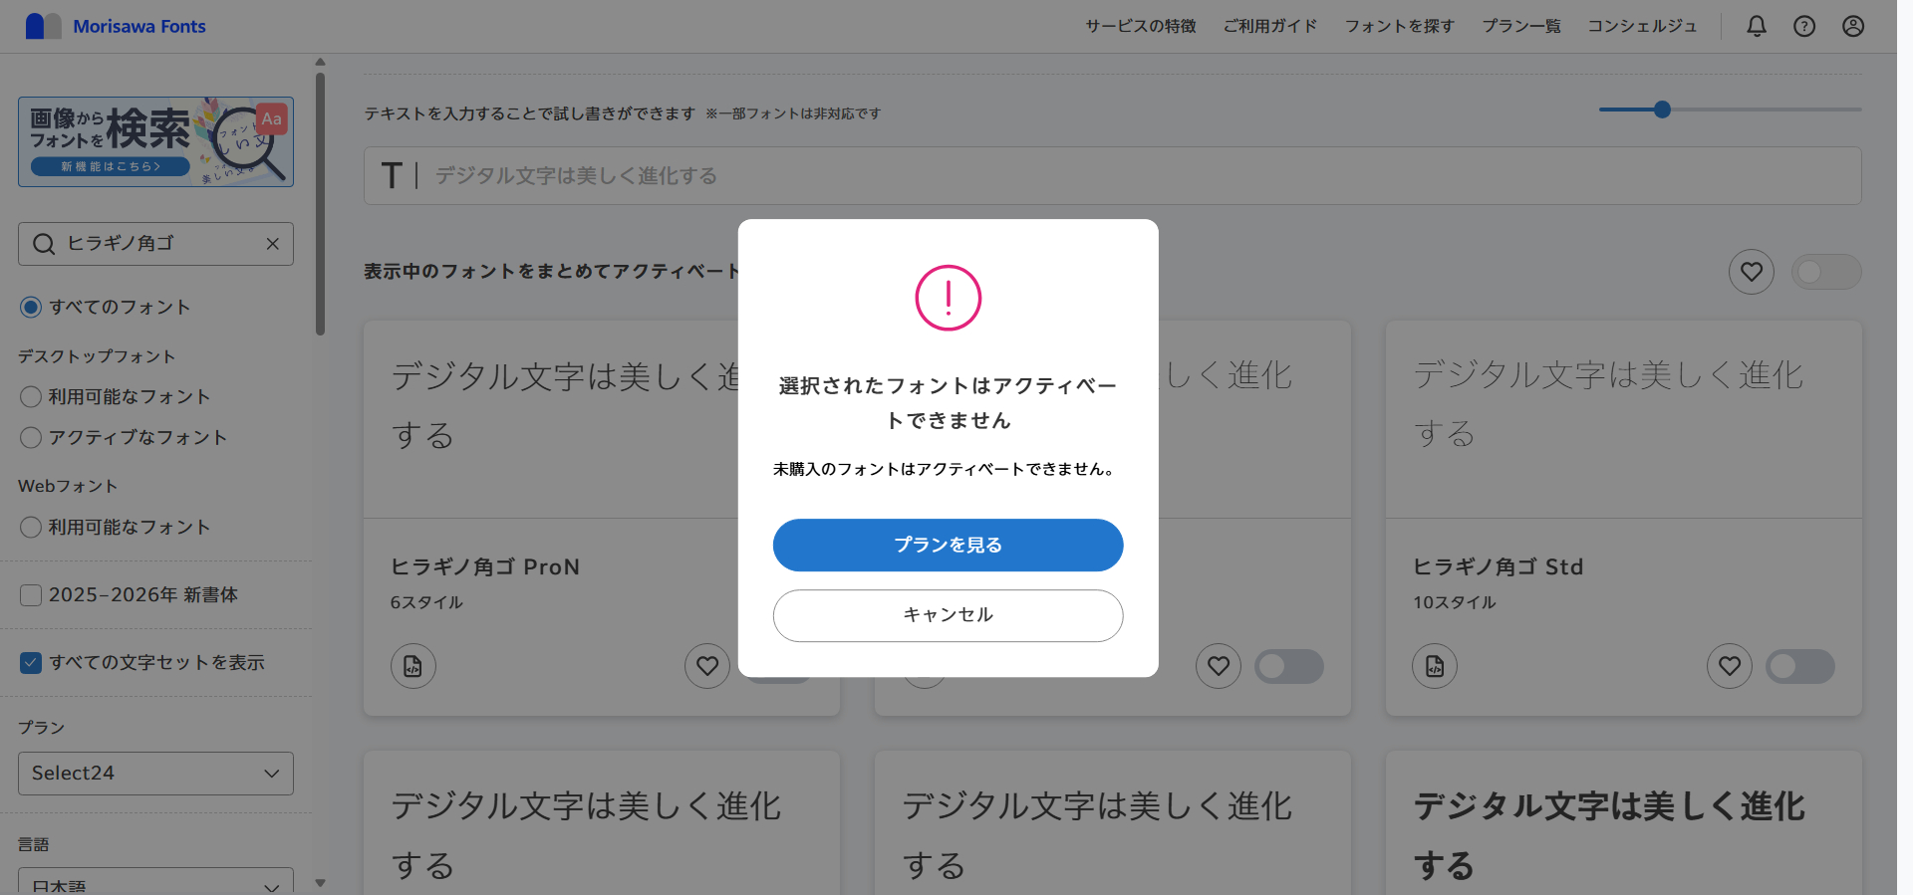1913x895 pixels.
Task: Open the notifications bell icon
Action: pyautogui.click(x=1757, y=26)
